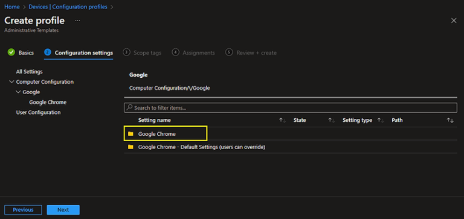Sort by the State column header
The image size is (464, 219).
tap(300, 120)
